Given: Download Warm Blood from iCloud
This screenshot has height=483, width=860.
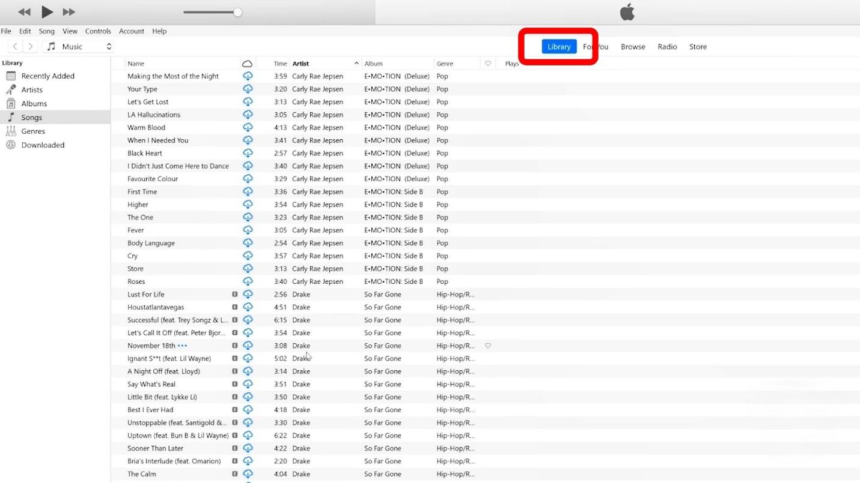Looking at the screenshot, I should click(248, 127).
